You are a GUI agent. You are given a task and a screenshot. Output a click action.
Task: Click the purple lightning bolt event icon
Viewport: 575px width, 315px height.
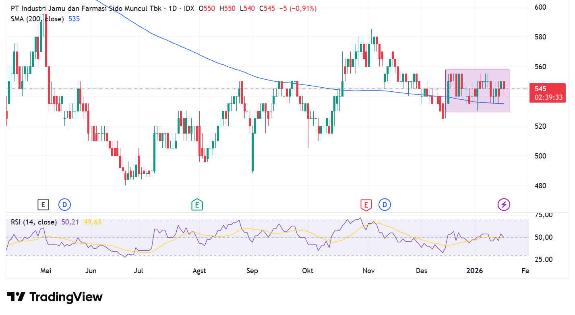click(504, 205)
